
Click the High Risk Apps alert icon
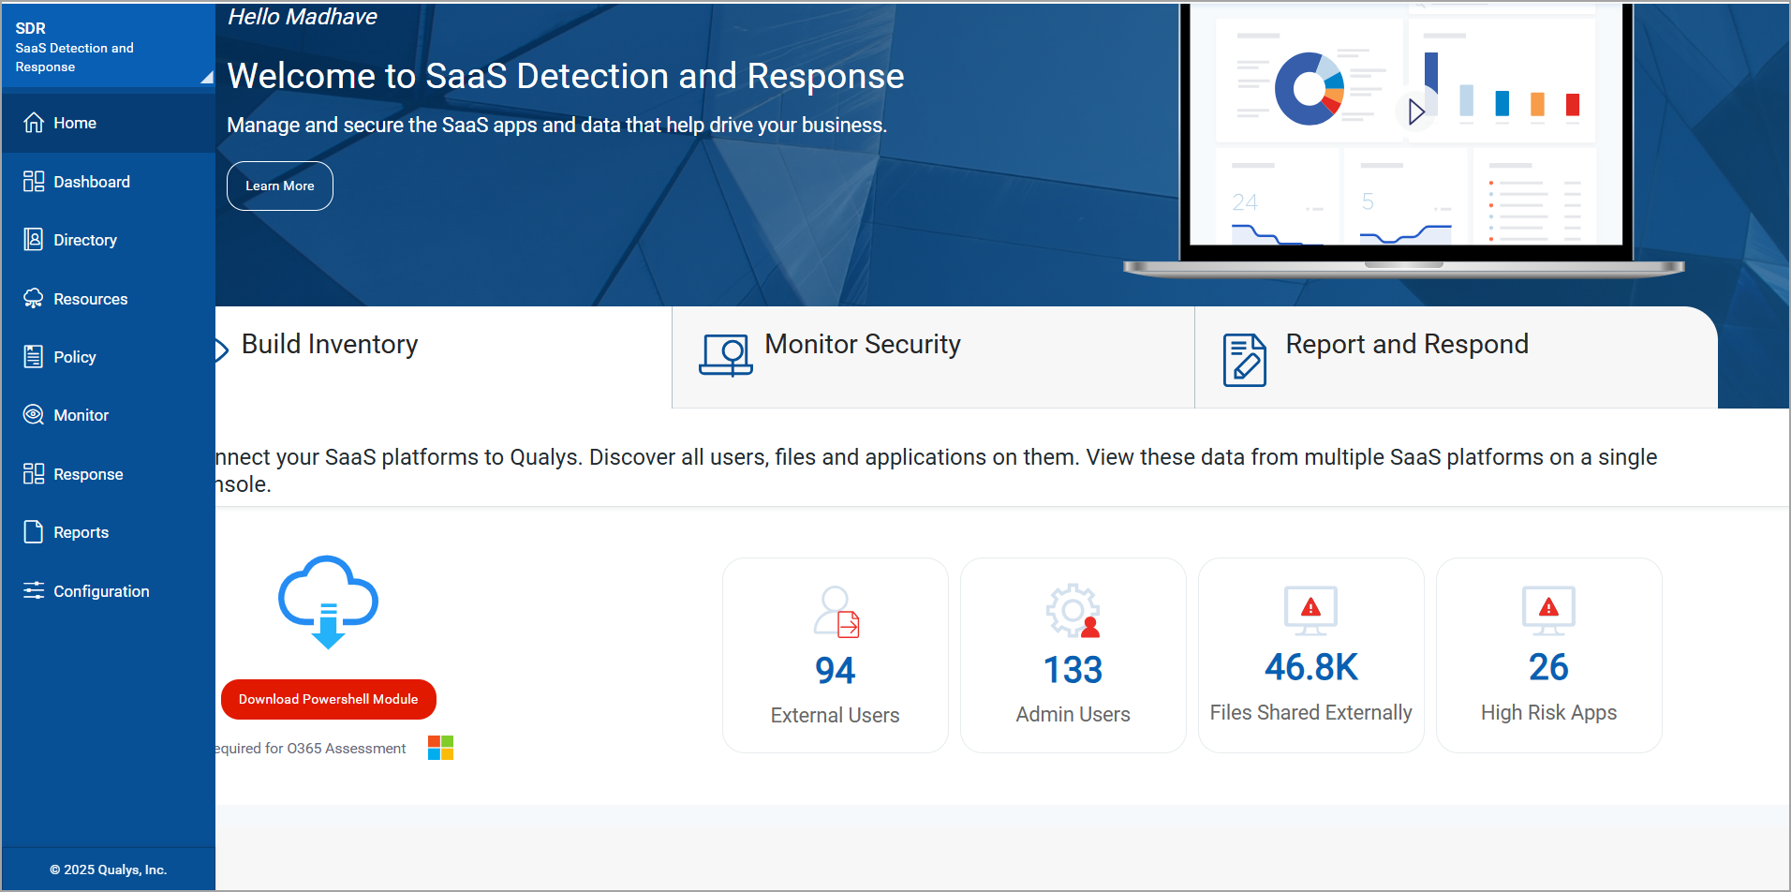1549,610
